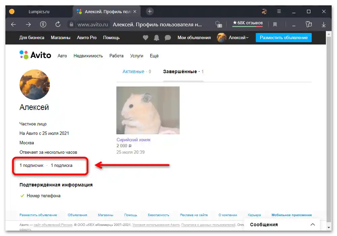Open the Авто category
Viewport: 337px width, 236px height.
point(62,56)
